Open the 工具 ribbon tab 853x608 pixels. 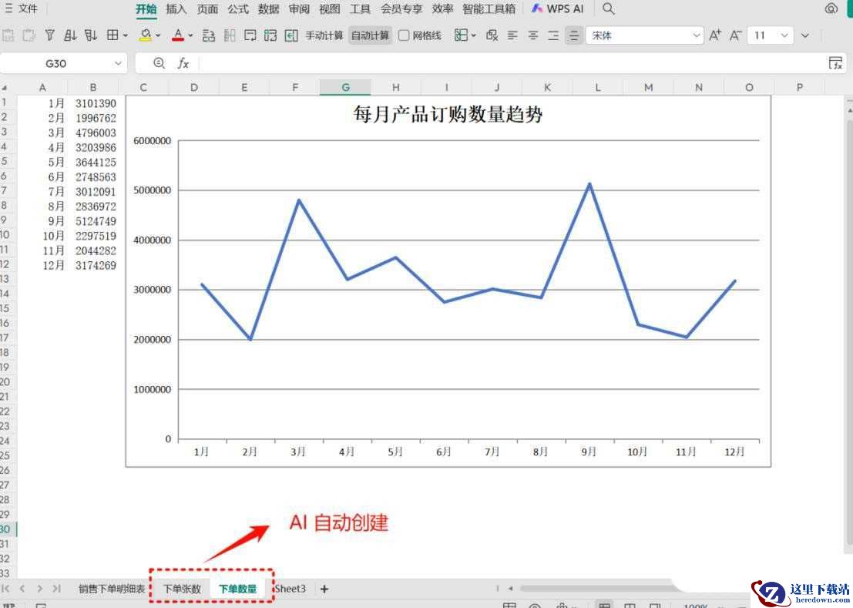point(360,8)
